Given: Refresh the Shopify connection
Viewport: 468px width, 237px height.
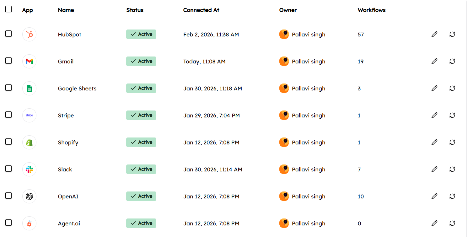Looking at the screenshot, I should click(452, 142).
